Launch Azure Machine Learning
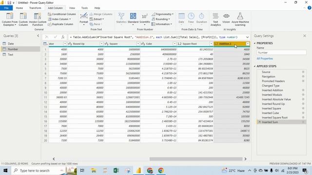Viewport: 312px width, 175px height. point(240,19)
